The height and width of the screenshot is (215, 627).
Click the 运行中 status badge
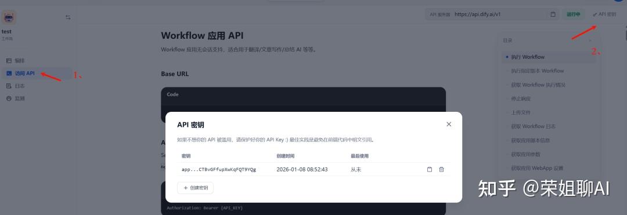(x=573, y=14)
